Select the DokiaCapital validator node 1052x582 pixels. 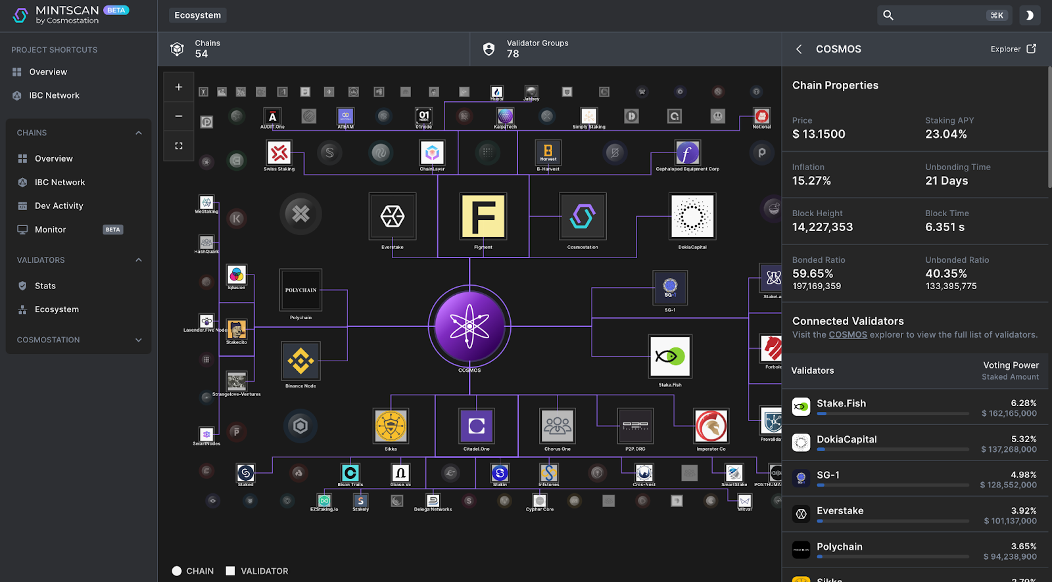pyautogui.click(x=692, y=216)
